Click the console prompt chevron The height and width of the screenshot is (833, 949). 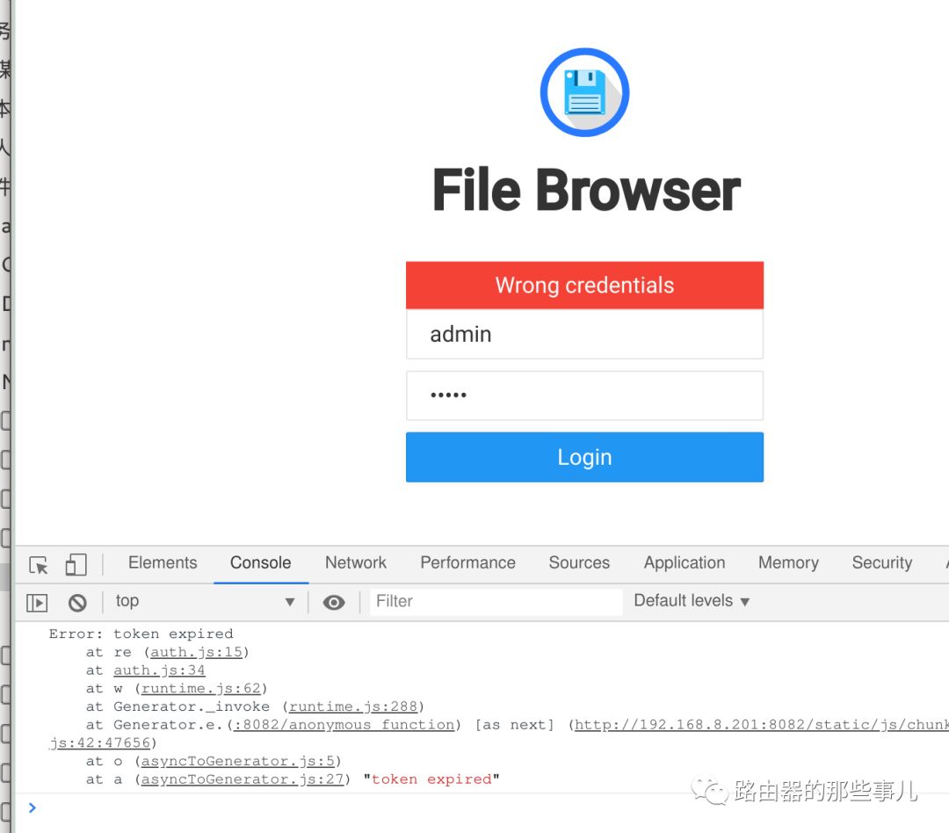click(x=33, y=808)
